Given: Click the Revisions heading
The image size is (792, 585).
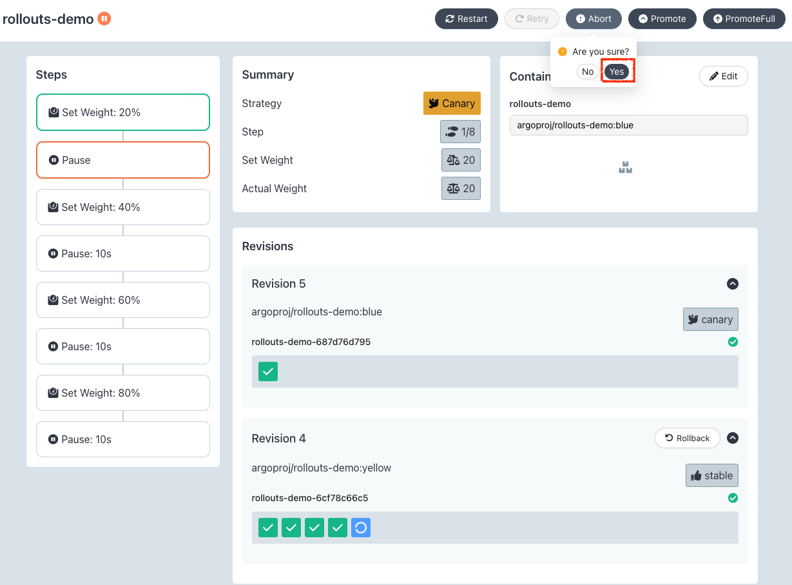Looking at the screenshot, I should 267,246.
